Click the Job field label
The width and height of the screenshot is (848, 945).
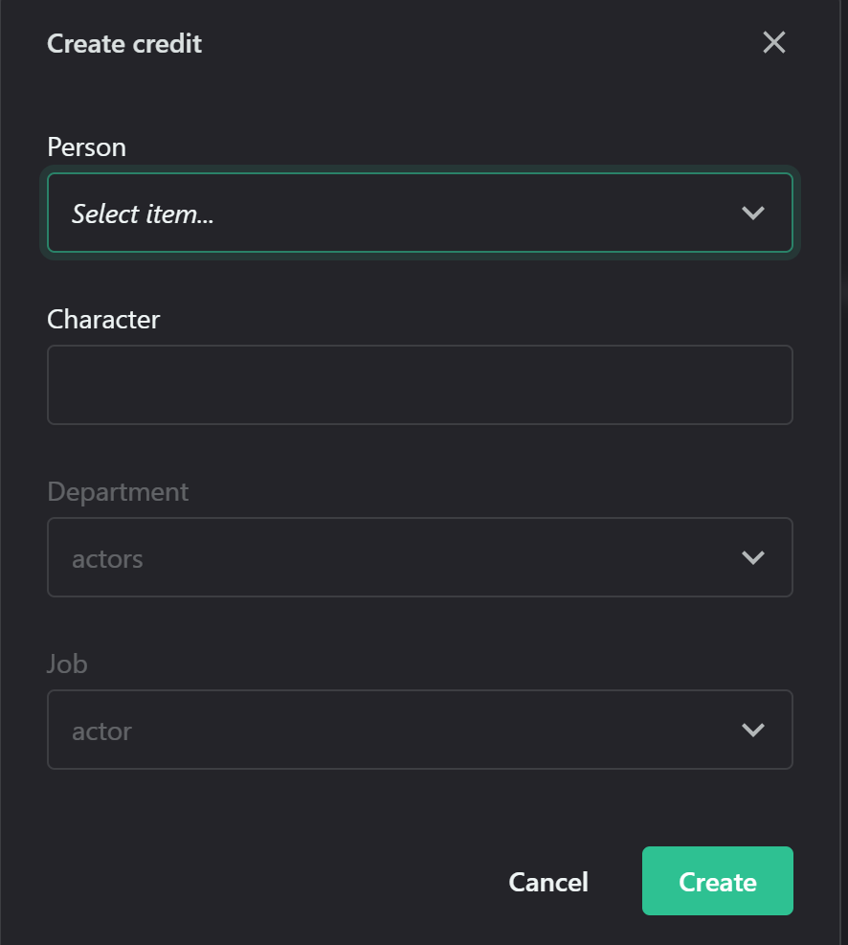(x=67, y=664)
